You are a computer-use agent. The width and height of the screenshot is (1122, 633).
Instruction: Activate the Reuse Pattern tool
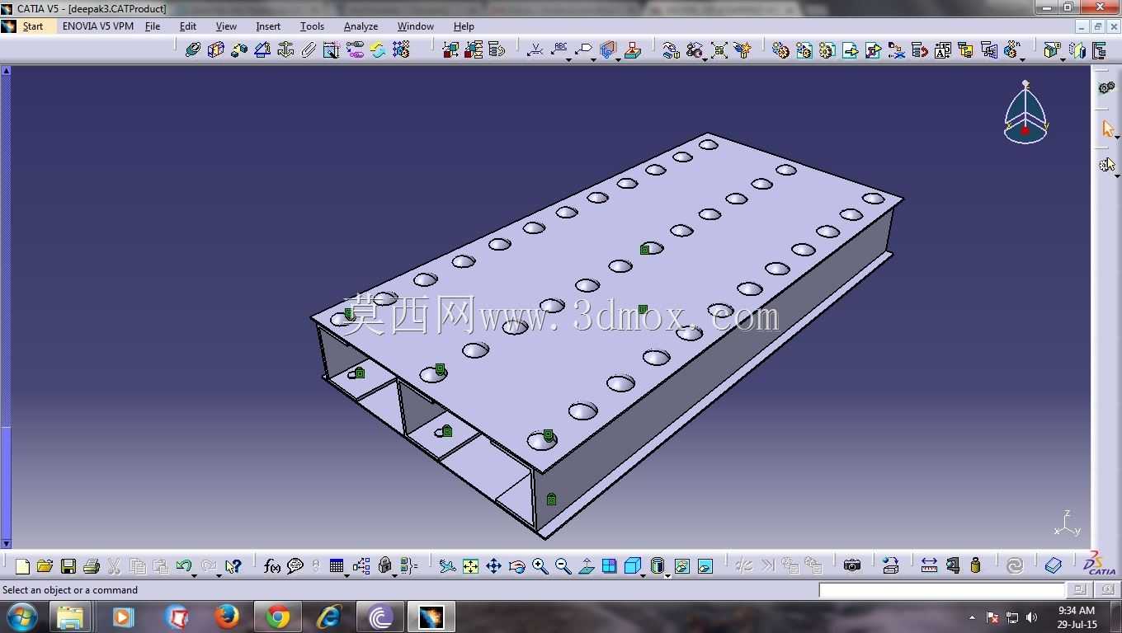(401, 49)
